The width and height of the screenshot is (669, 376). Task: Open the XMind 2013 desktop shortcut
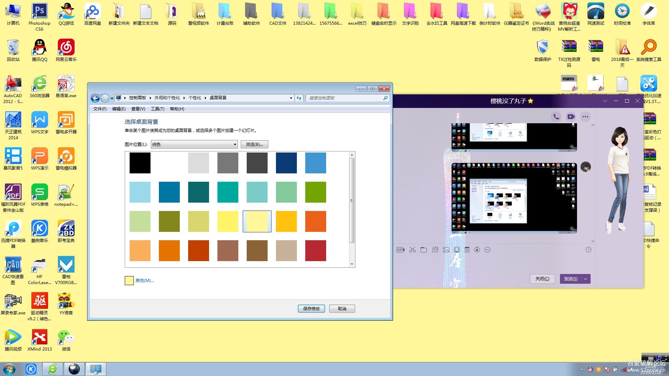click(39, 340)
